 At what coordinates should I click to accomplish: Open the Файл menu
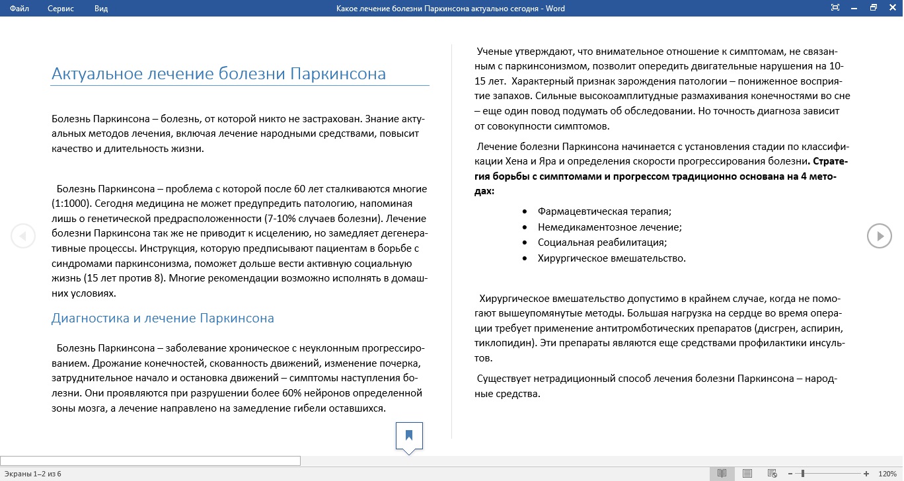pyautogui.click(x=19, y=9)
